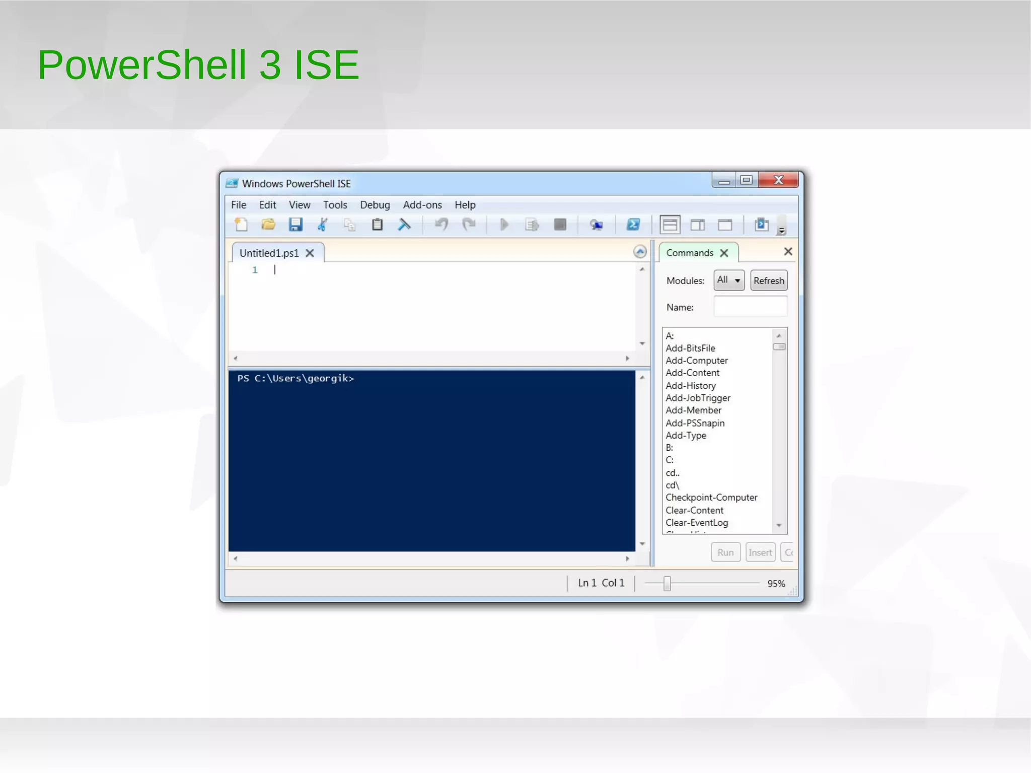
Task: Click the Clear Console Pane icon
Action: pyautogui.click(x=404, y=225)
